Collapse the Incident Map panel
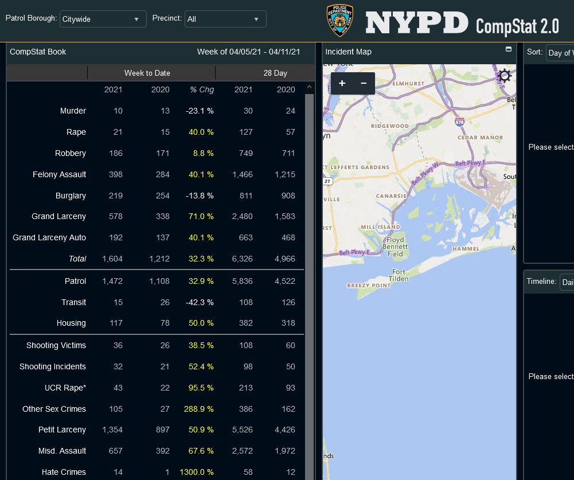574x480 pixels. [x=508, y=49]
